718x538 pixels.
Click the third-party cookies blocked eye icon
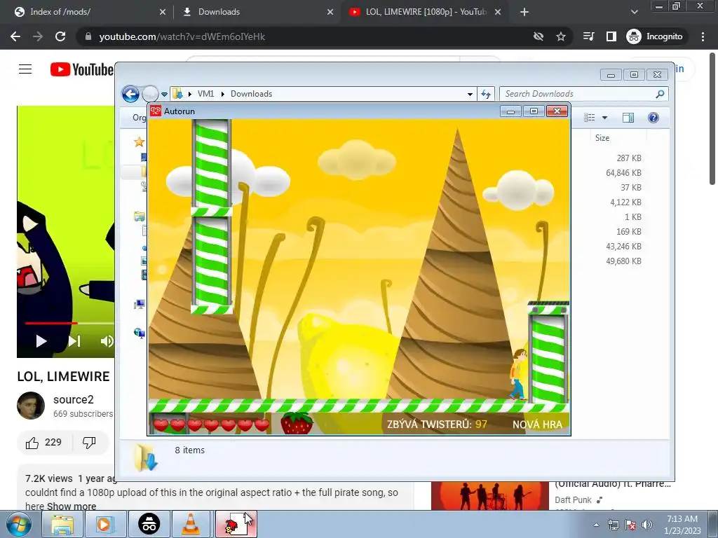click(x=538, y=36)
